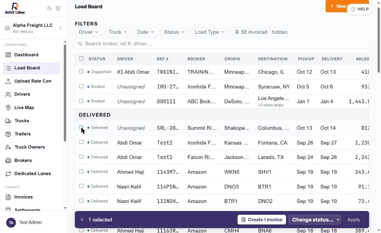Open the Truck filter dropdown
Image resolution: width=381 pixels, height=233 pixels.
point(118,32)
